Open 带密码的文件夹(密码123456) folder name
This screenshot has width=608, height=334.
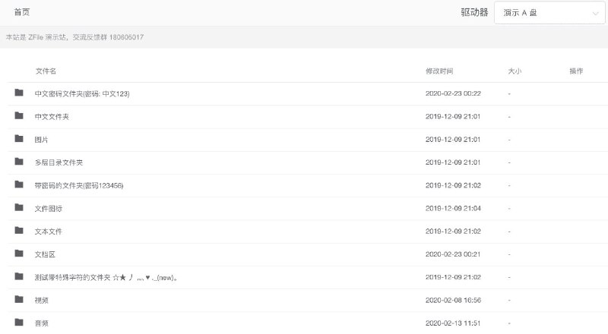tap(79, 186)
